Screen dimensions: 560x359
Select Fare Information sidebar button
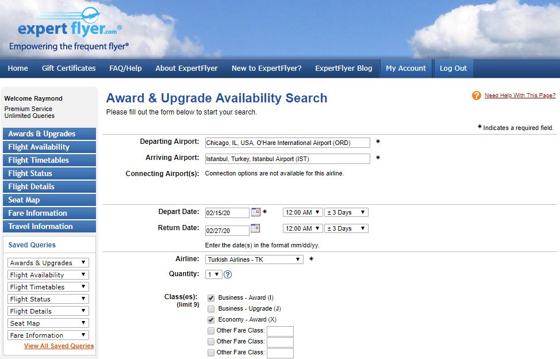(49, 213)
